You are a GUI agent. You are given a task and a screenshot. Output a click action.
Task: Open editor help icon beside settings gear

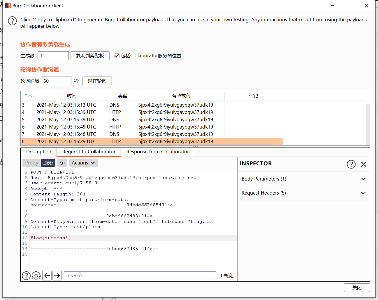point(26,275)
